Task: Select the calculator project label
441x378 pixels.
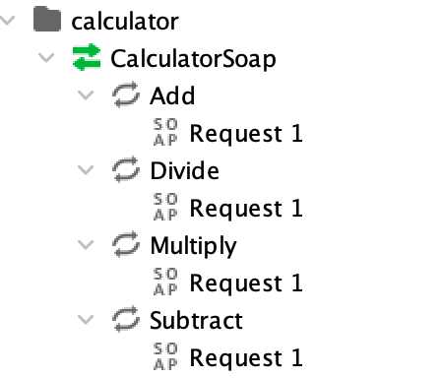Action: point(125,22)
